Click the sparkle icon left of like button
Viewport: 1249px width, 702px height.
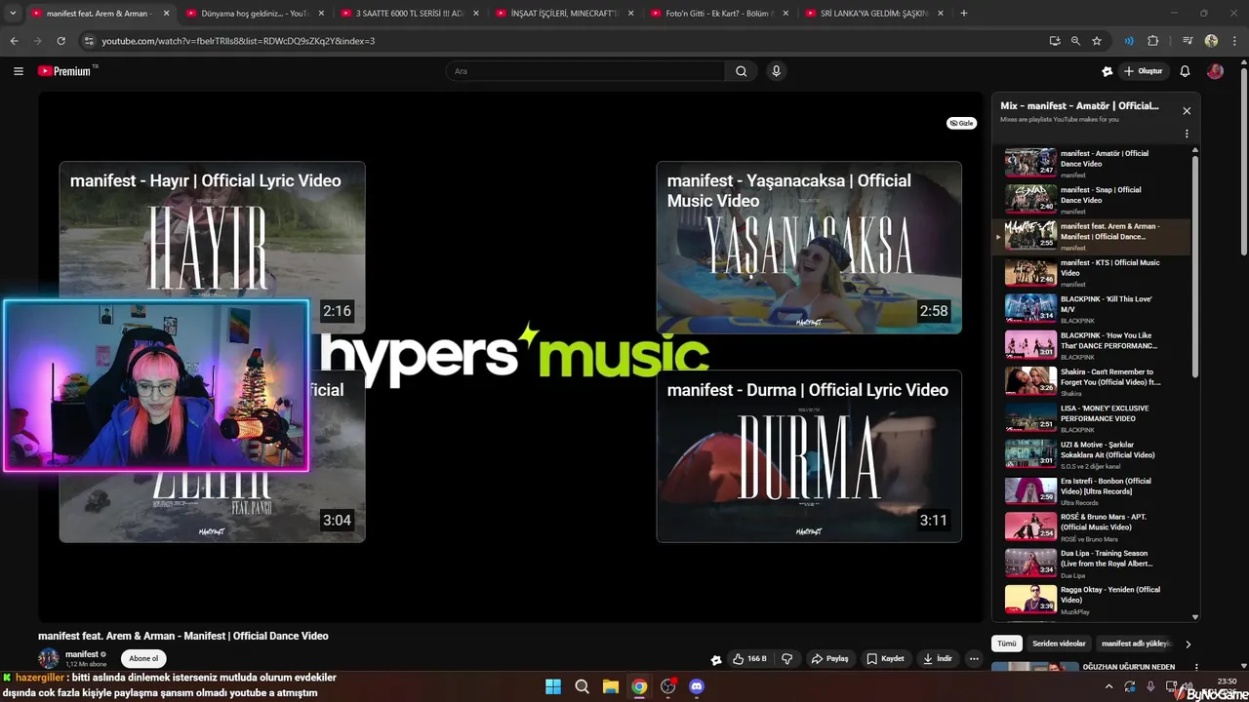point(716,659)
